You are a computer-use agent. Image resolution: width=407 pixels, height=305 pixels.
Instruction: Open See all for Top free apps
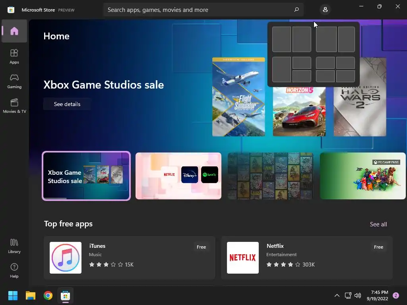[x=378, y=224]
